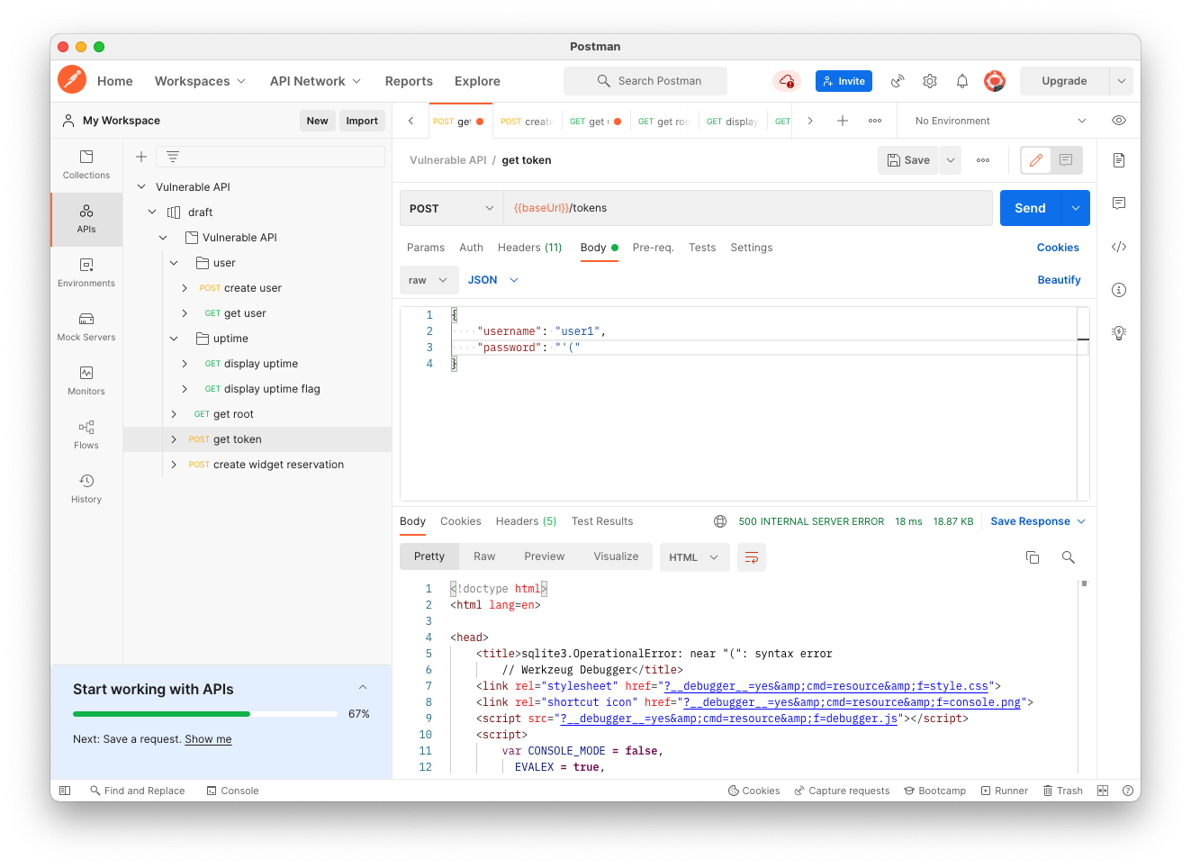Collapse the uptime folder
This screenshot has width=1191, height=868.
point(174,339)
